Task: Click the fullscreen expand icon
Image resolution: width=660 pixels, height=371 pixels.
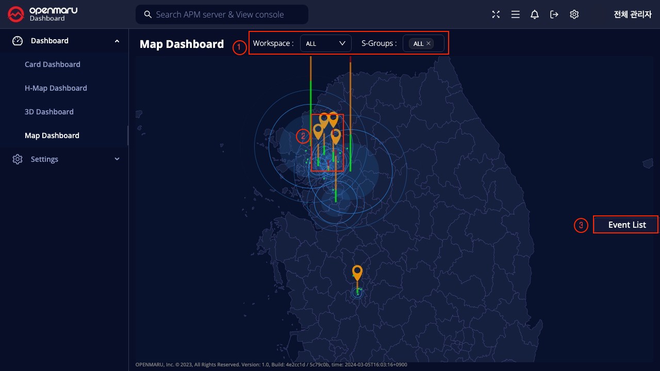Action: [496, 14]
